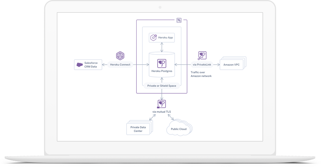Click the "via mutual TLS" text

[x=161, y=112]
